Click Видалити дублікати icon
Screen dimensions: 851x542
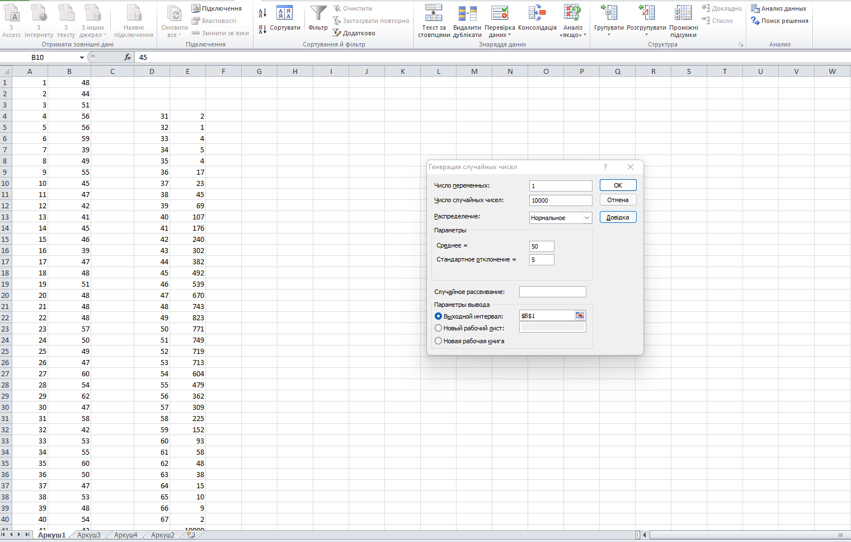(467, 14)
